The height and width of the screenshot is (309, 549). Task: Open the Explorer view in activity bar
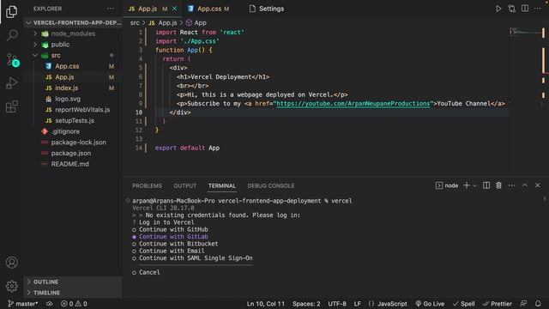pos(11,11)
